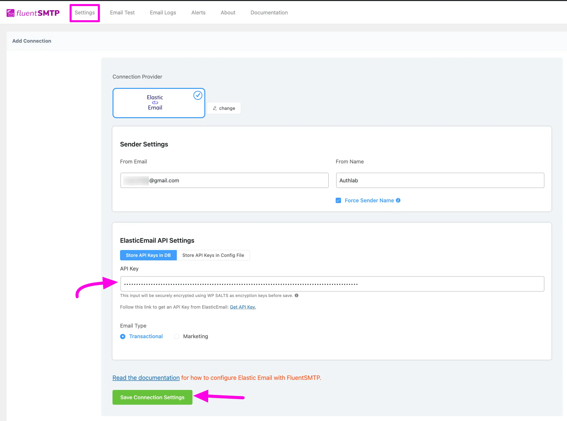Toggle the Force Sender Name checkbox
Screen dimensions: 567x421
(338, 201)
